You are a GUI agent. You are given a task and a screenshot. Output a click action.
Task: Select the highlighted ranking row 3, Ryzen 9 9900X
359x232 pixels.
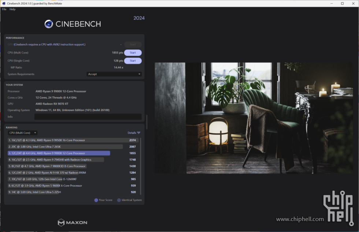[72, 153]
